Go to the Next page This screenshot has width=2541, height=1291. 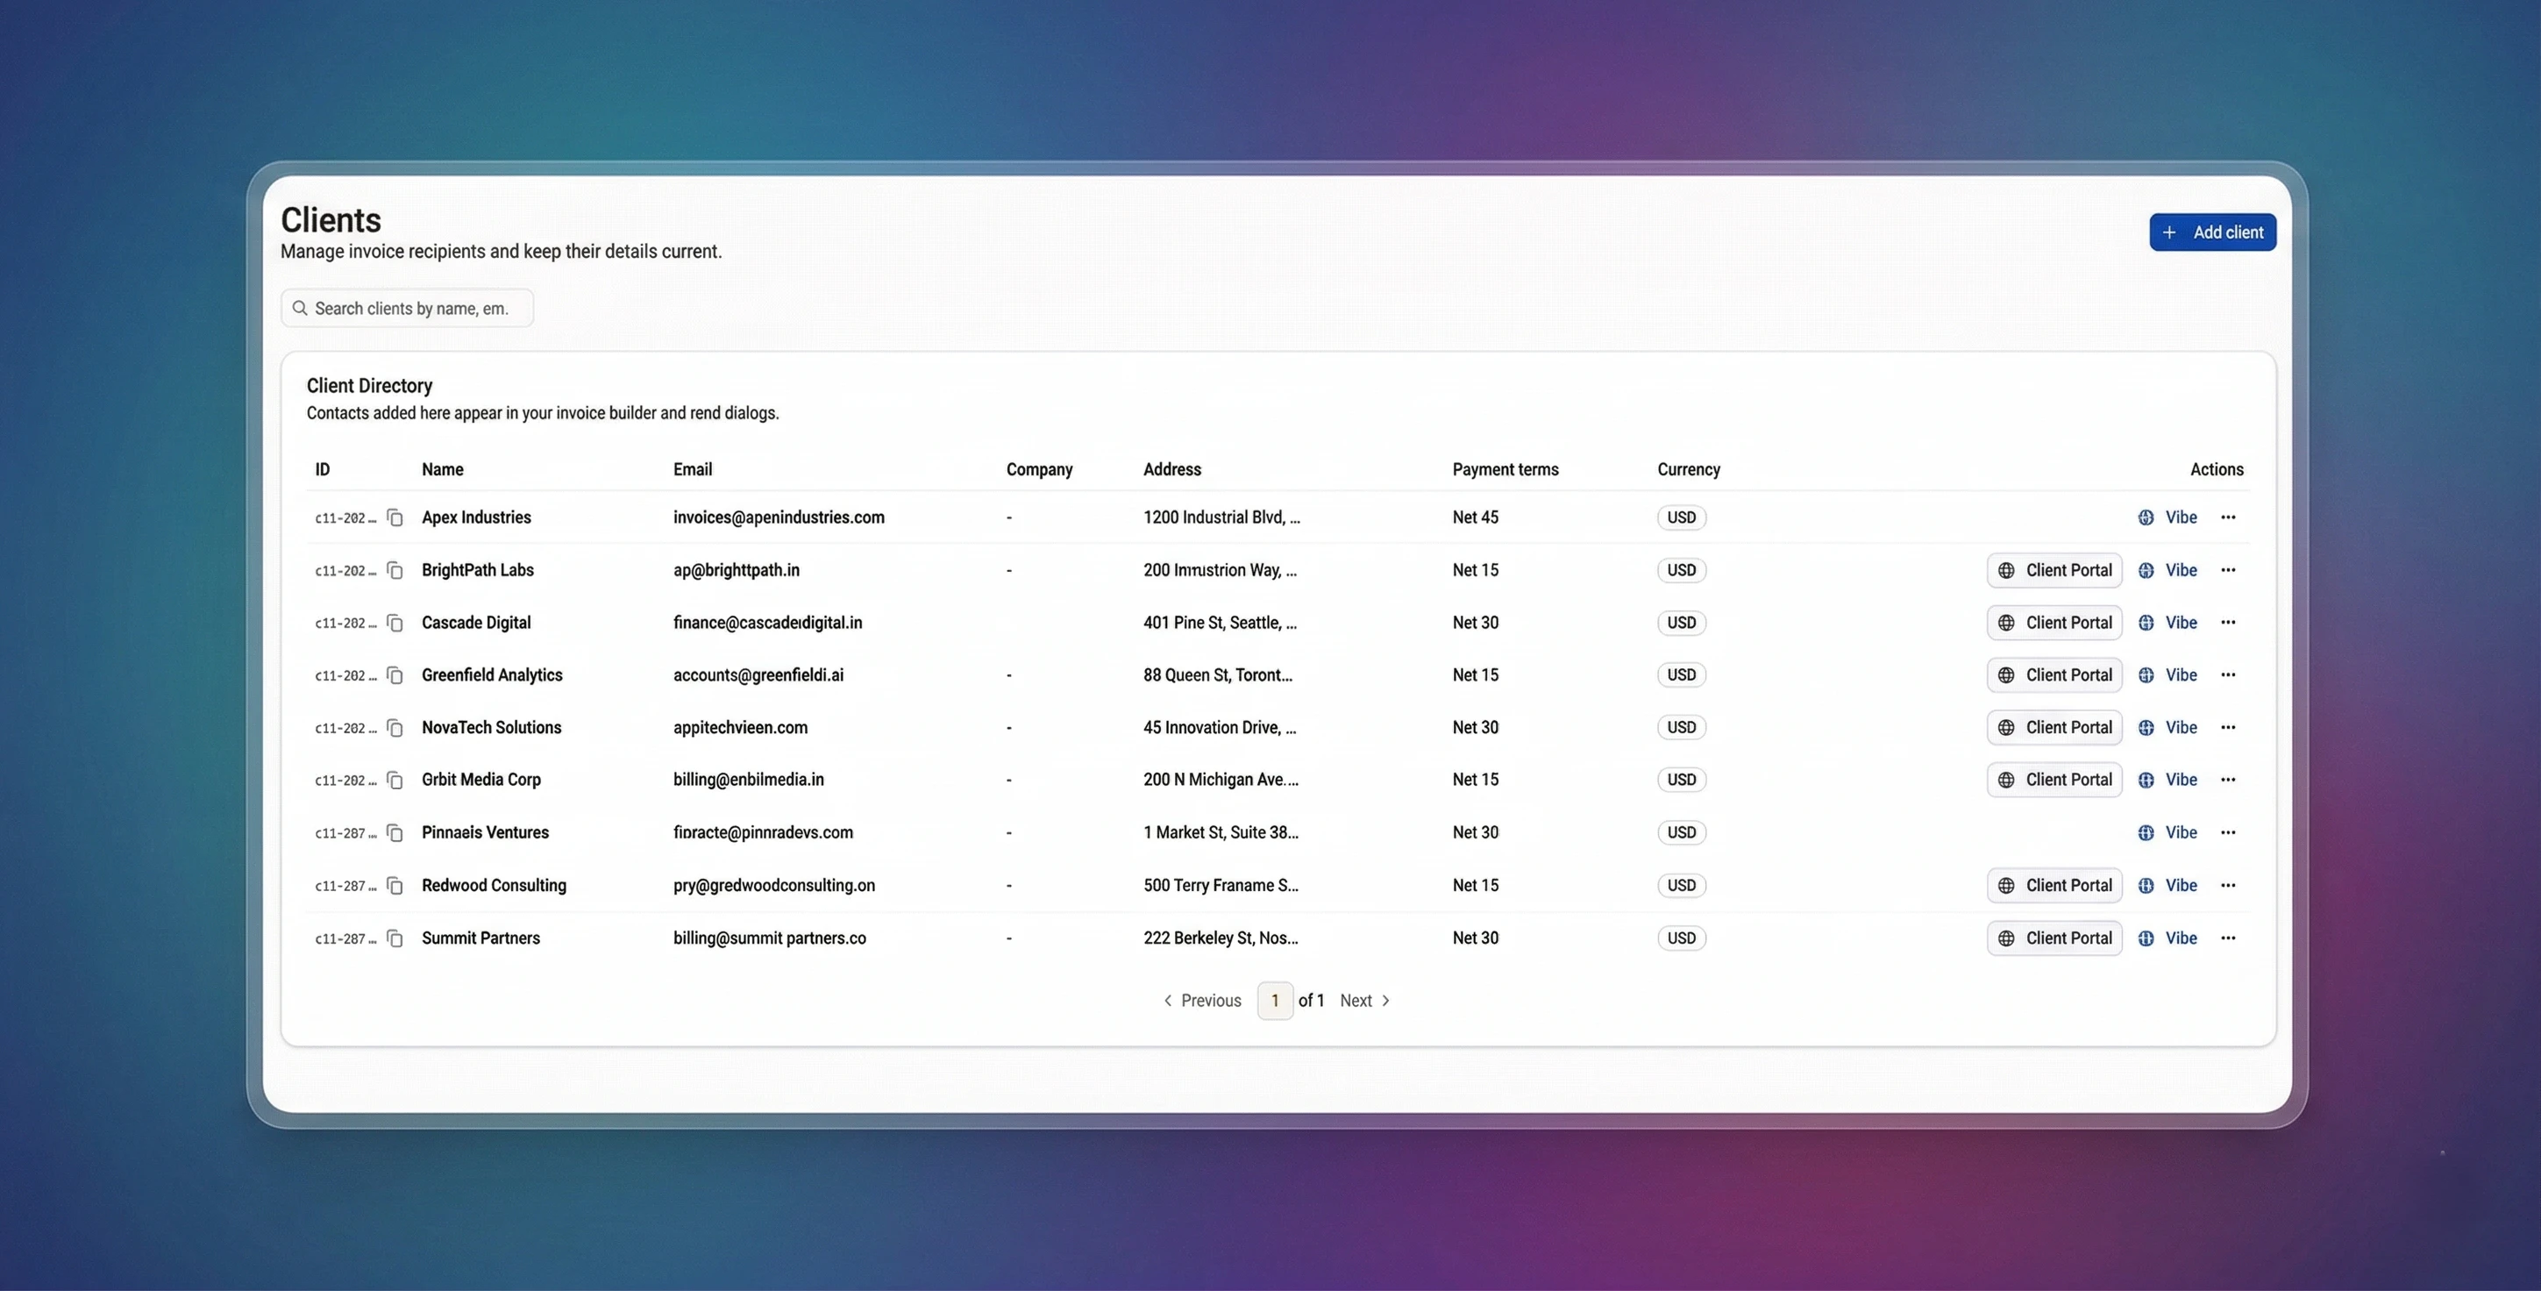coord(1364,1001)
